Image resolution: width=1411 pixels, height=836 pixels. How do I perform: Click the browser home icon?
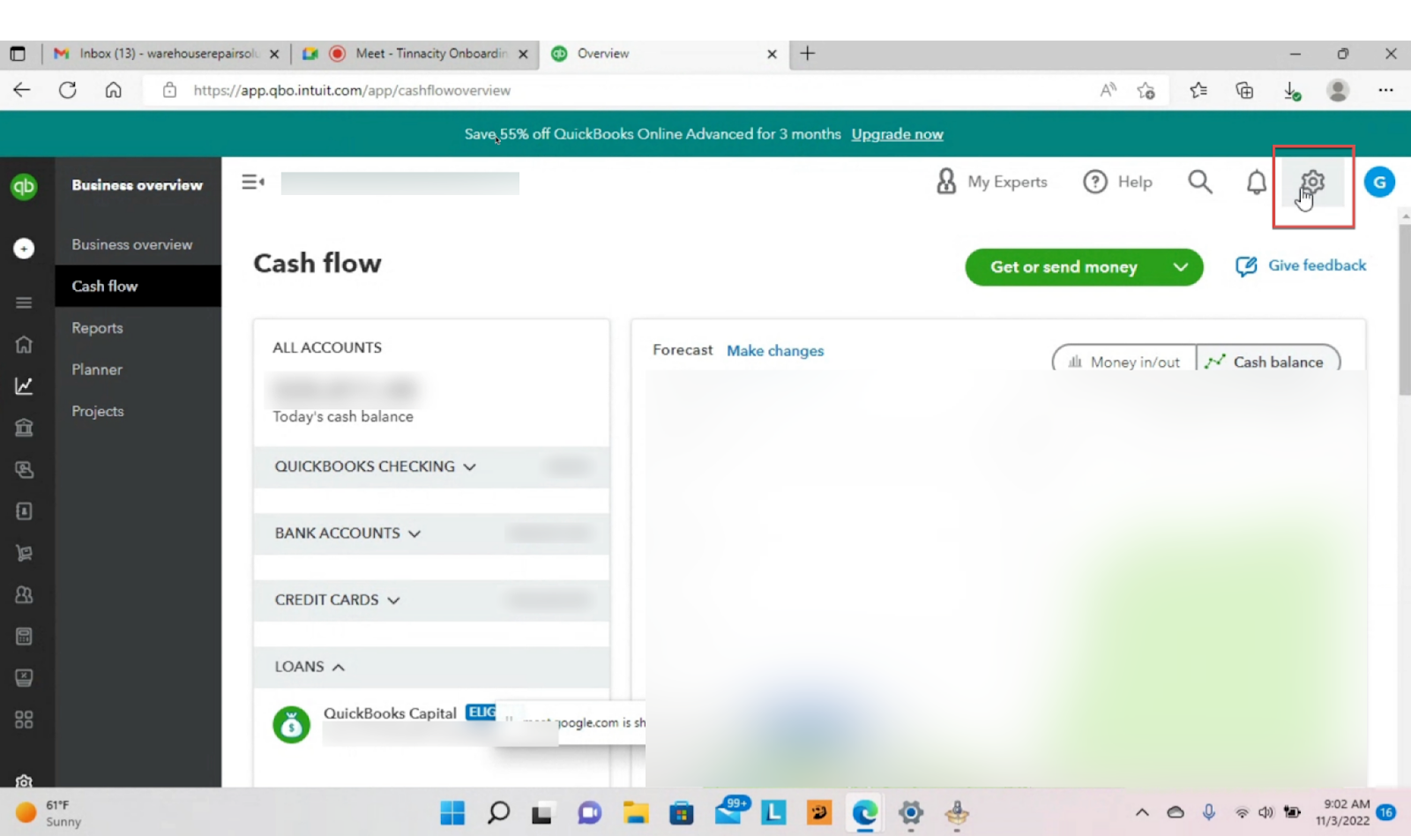point(114,90)
